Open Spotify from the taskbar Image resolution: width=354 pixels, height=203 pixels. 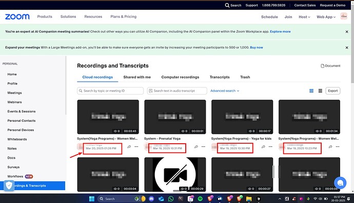tap(200, 199)
